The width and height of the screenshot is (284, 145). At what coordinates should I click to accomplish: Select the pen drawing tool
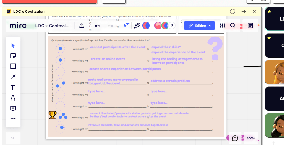pos(13,98)
